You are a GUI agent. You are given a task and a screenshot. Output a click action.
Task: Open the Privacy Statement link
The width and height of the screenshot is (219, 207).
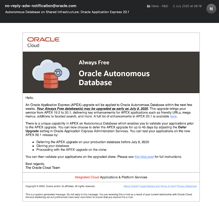click(187, 186)
